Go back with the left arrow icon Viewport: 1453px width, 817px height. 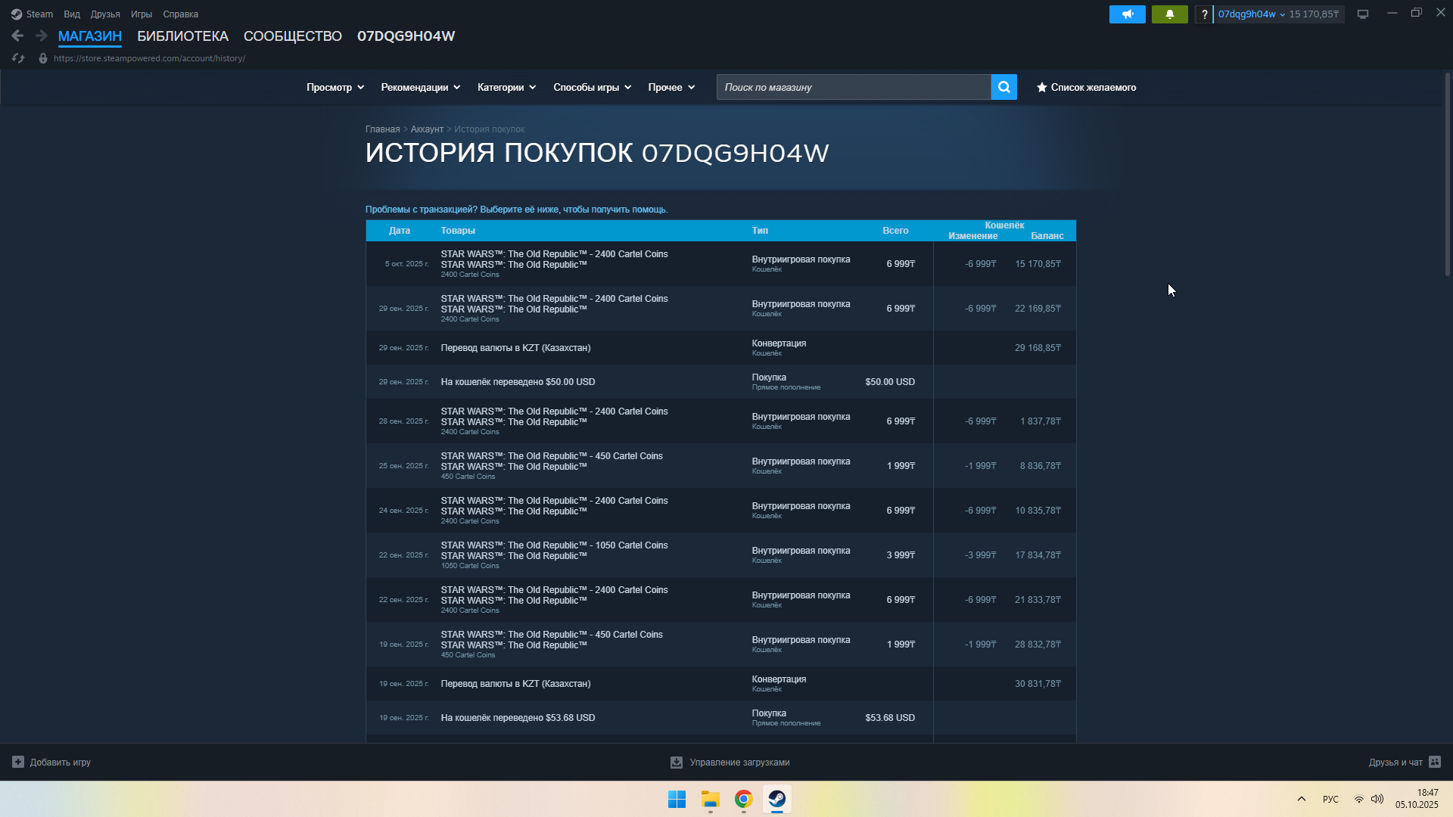click(17, 36)
